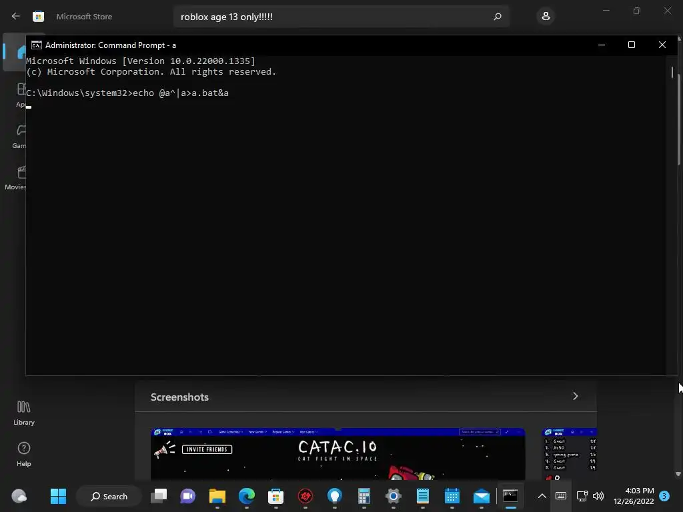Image resolution: width=683 pixels, height=512 pixels.
Task: Open the Windows Start menu
Action: [59, 496]
